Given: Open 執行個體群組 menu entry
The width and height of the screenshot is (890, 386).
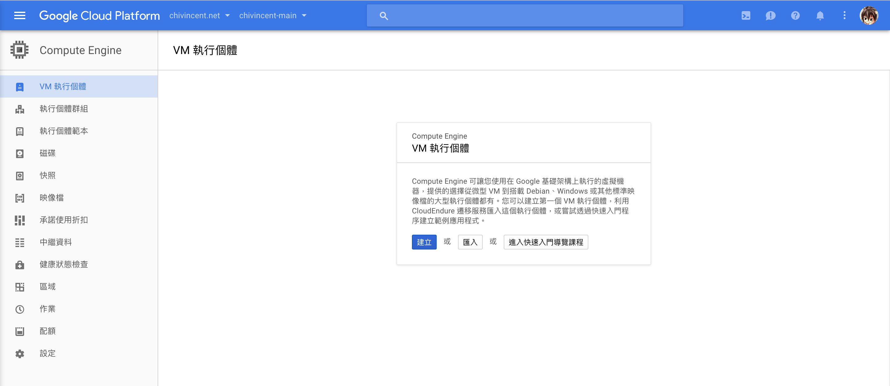Looking at the screenshot, I should pyautogui.click(x=79, y=109).
